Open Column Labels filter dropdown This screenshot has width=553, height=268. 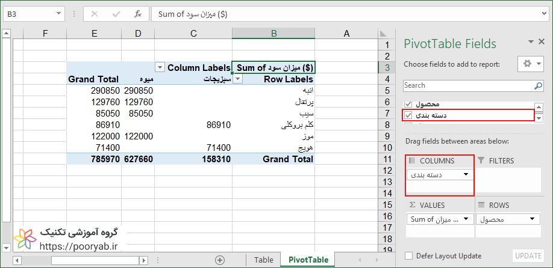click(x=160, y=67)
